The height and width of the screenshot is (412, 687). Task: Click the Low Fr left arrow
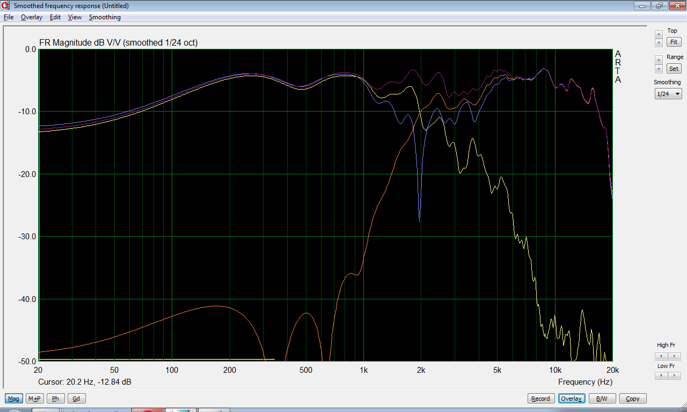662,376
